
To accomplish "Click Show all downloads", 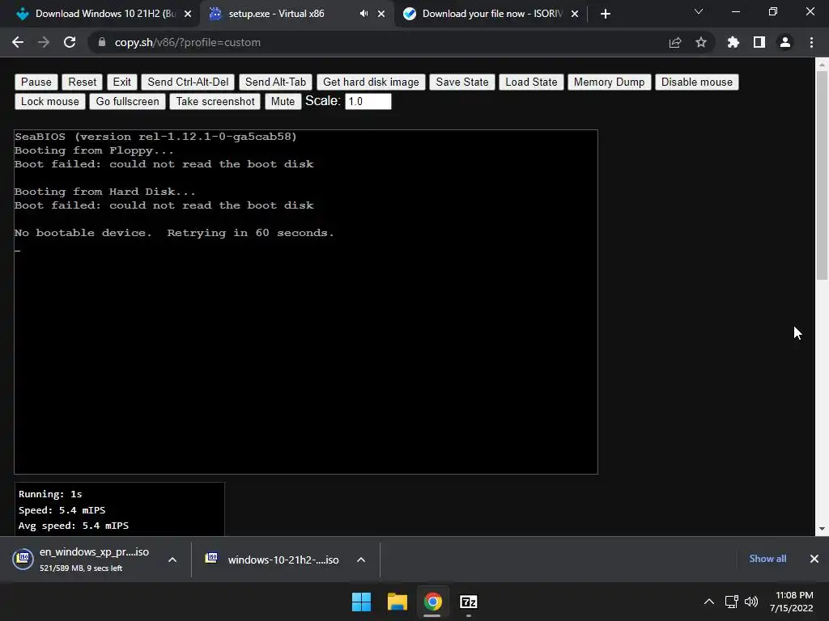I will tap(767, 559).
